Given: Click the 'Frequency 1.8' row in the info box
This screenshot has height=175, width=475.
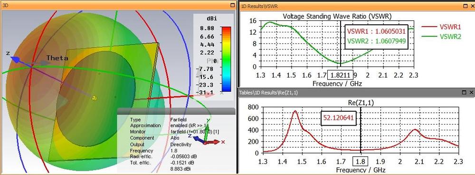Looking at the screenshot, I should (154, 151).
